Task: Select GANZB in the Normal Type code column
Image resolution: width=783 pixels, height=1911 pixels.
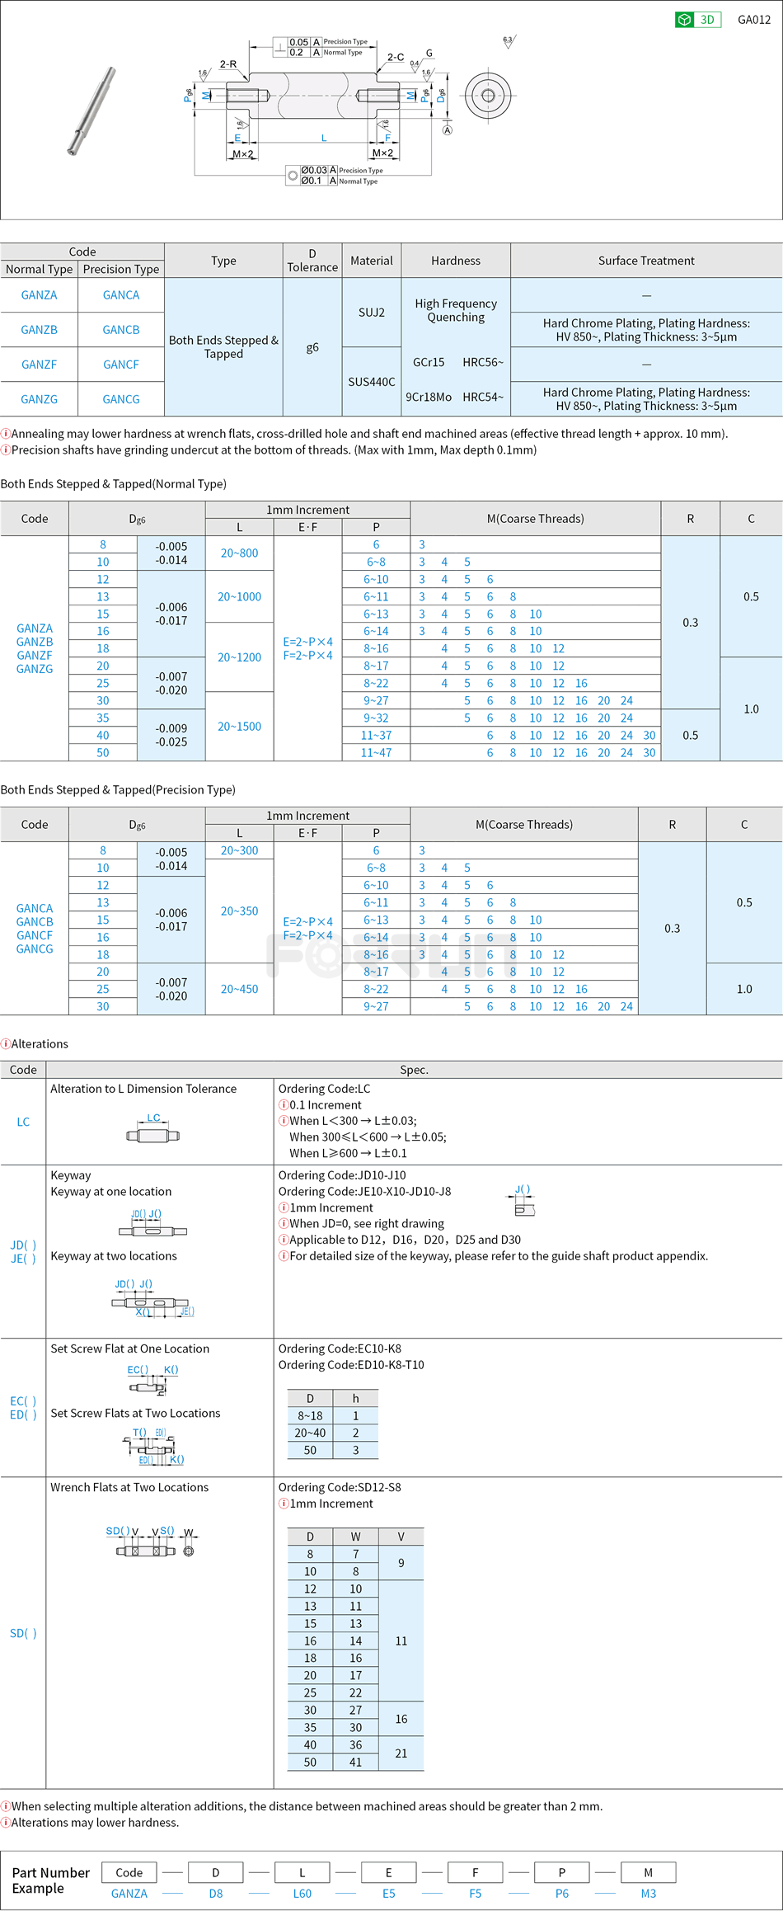Action: click(39, 330)
